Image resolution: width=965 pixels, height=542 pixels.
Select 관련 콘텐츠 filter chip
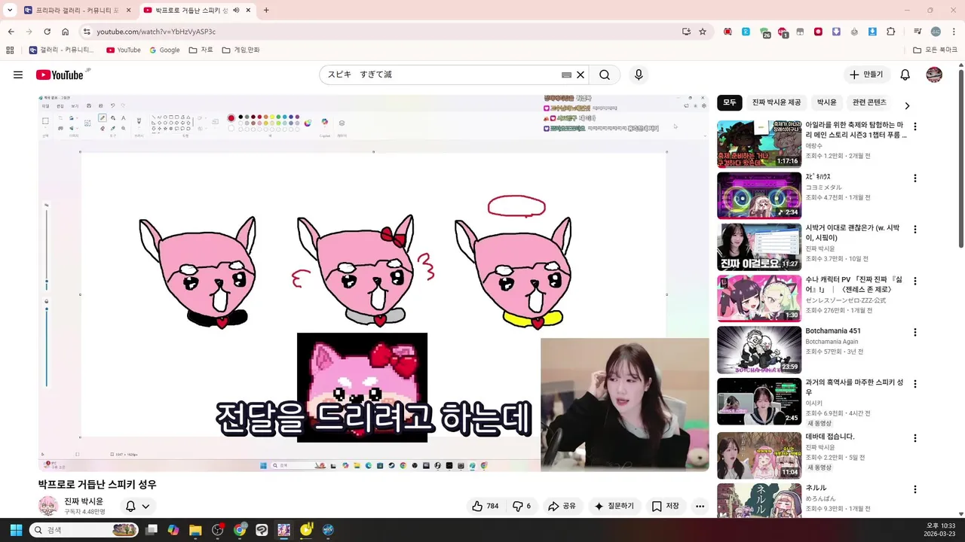coord(869,102)
